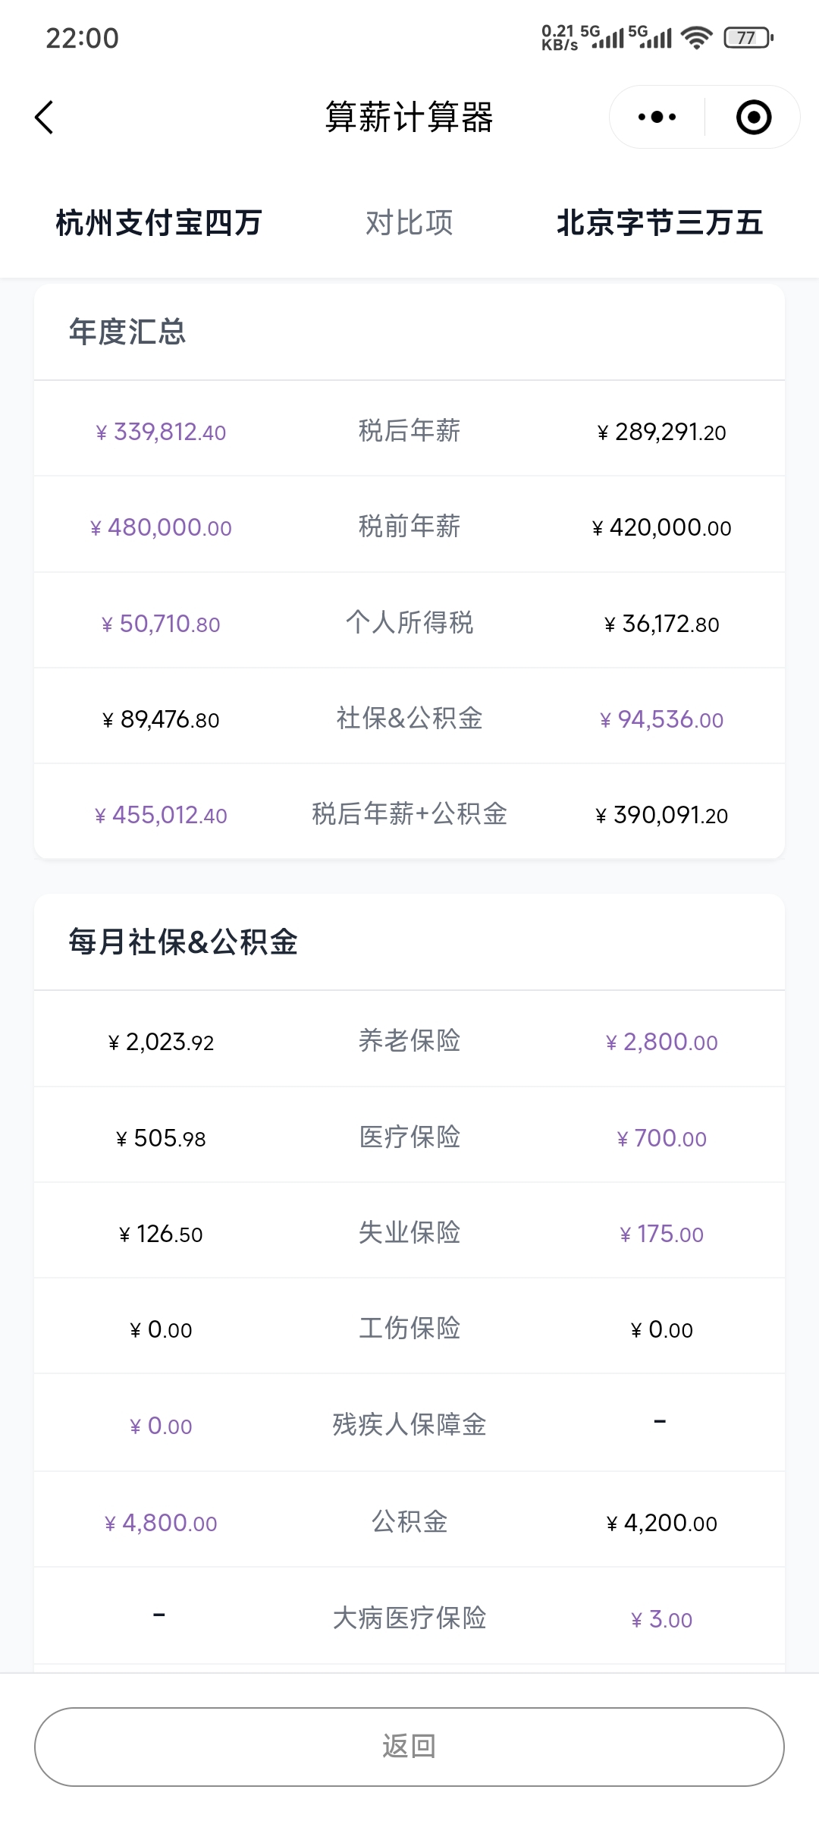This screenshot has height=1821, width=819.
Task: Select Beijing pre-tax salary ¥420,000.00
Action: coord(661,527)
